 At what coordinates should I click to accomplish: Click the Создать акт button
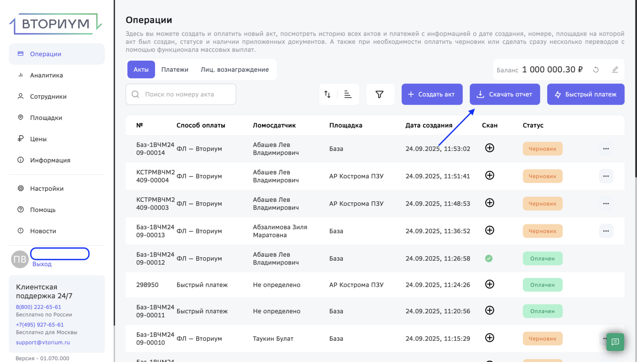click(432, 94)
